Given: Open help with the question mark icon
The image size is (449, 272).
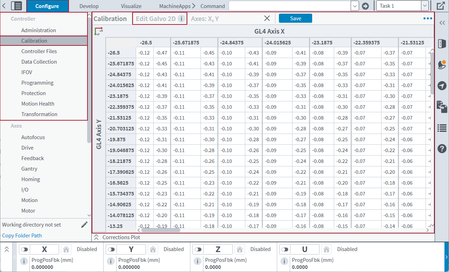Looking at the screenshot, I should 442,149.
